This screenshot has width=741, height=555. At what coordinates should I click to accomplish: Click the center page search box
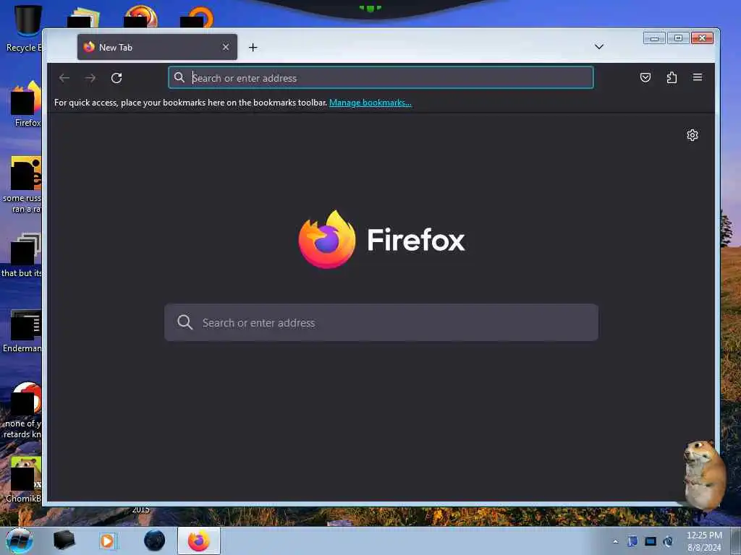click(381, 322)
